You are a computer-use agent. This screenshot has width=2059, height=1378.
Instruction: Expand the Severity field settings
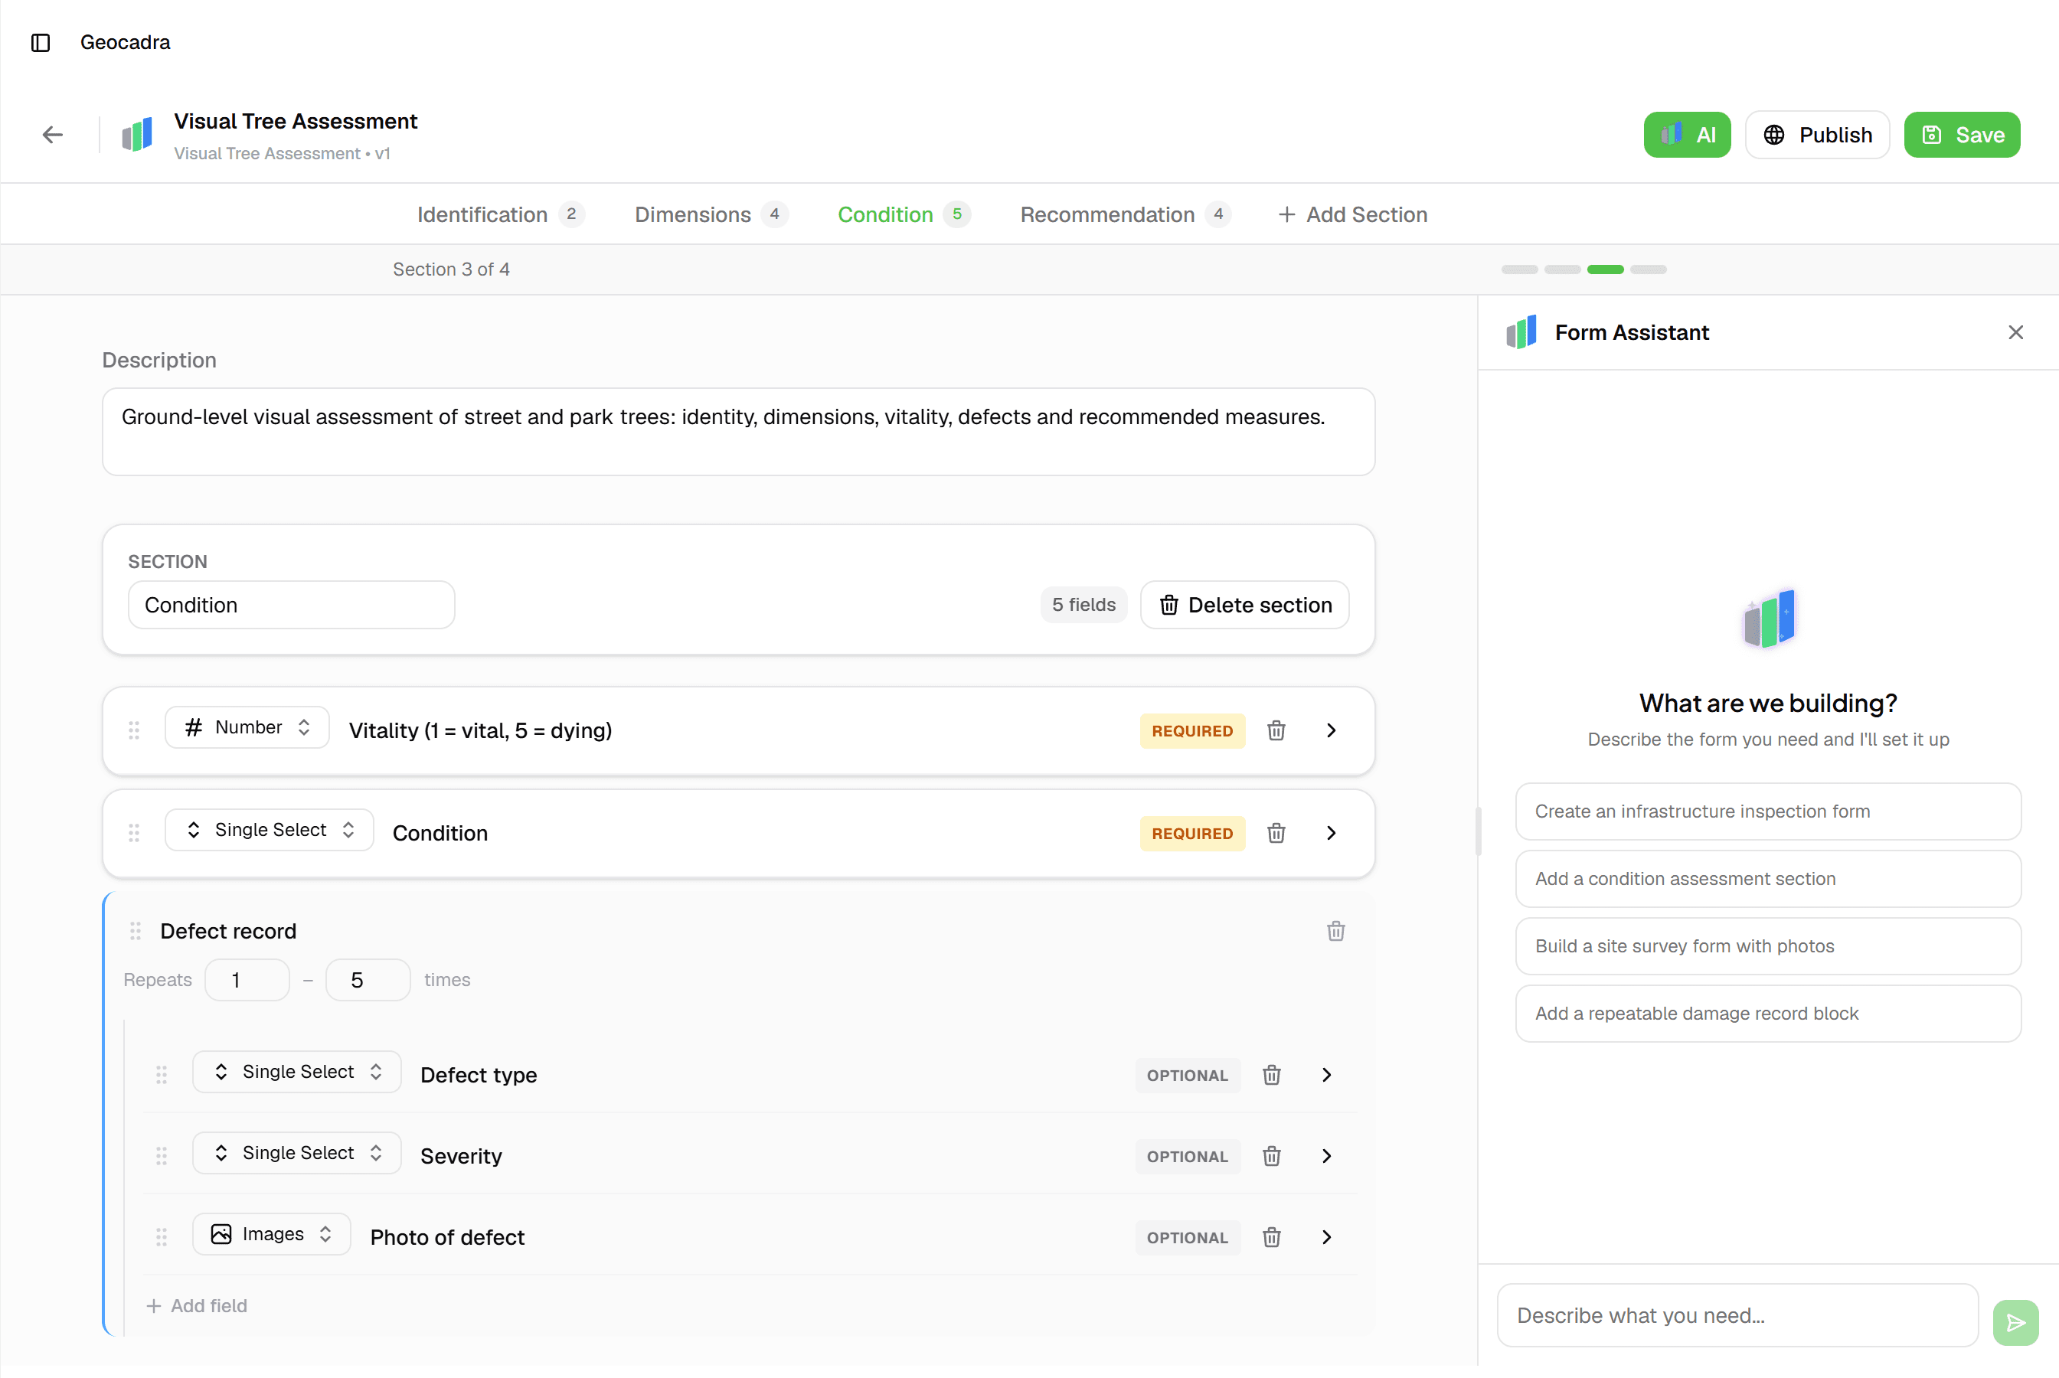pyautogui.click(x=1326, y=1156)
